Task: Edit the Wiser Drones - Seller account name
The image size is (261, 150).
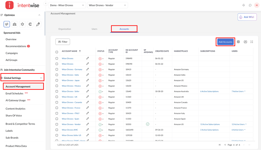Action: coord(88,91)
